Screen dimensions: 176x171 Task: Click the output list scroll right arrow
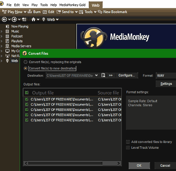119,163
